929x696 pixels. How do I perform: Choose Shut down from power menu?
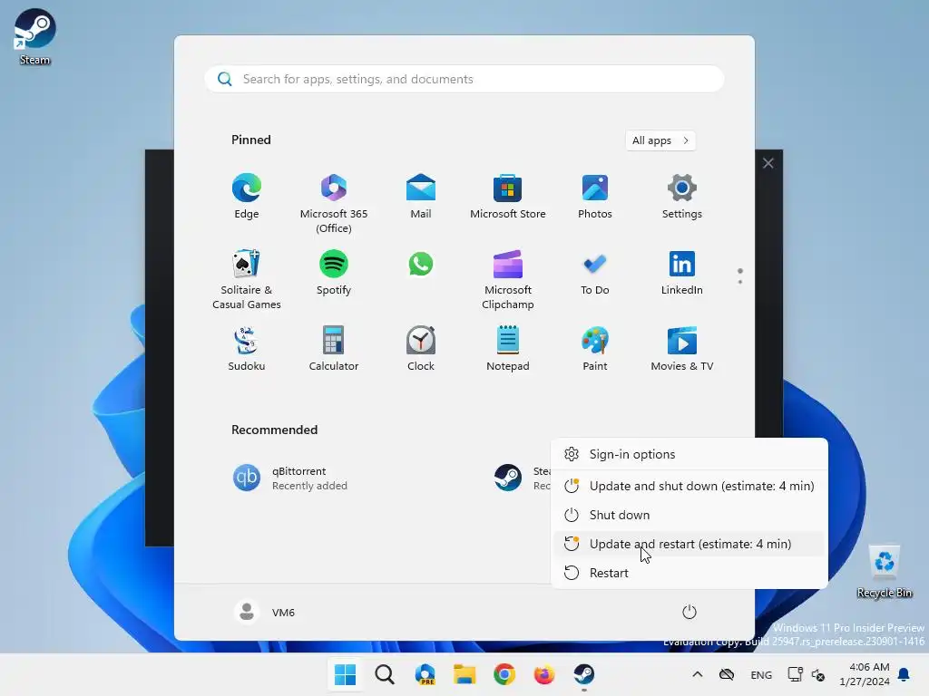pos(689,515)
